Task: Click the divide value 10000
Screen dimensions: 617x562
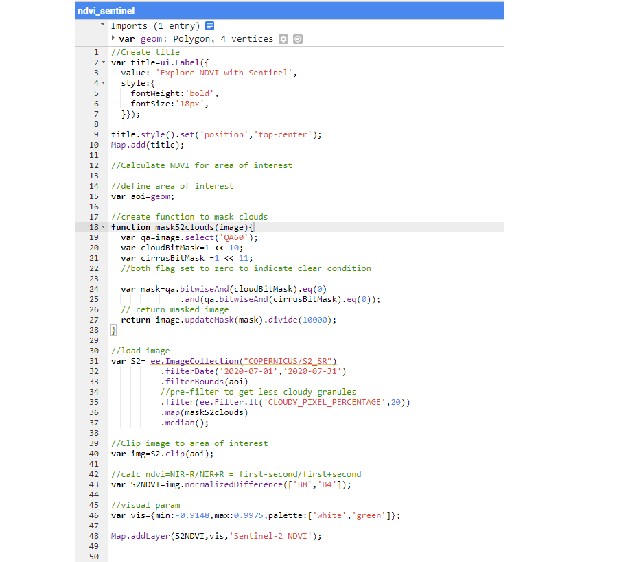Action: (315, 320)
